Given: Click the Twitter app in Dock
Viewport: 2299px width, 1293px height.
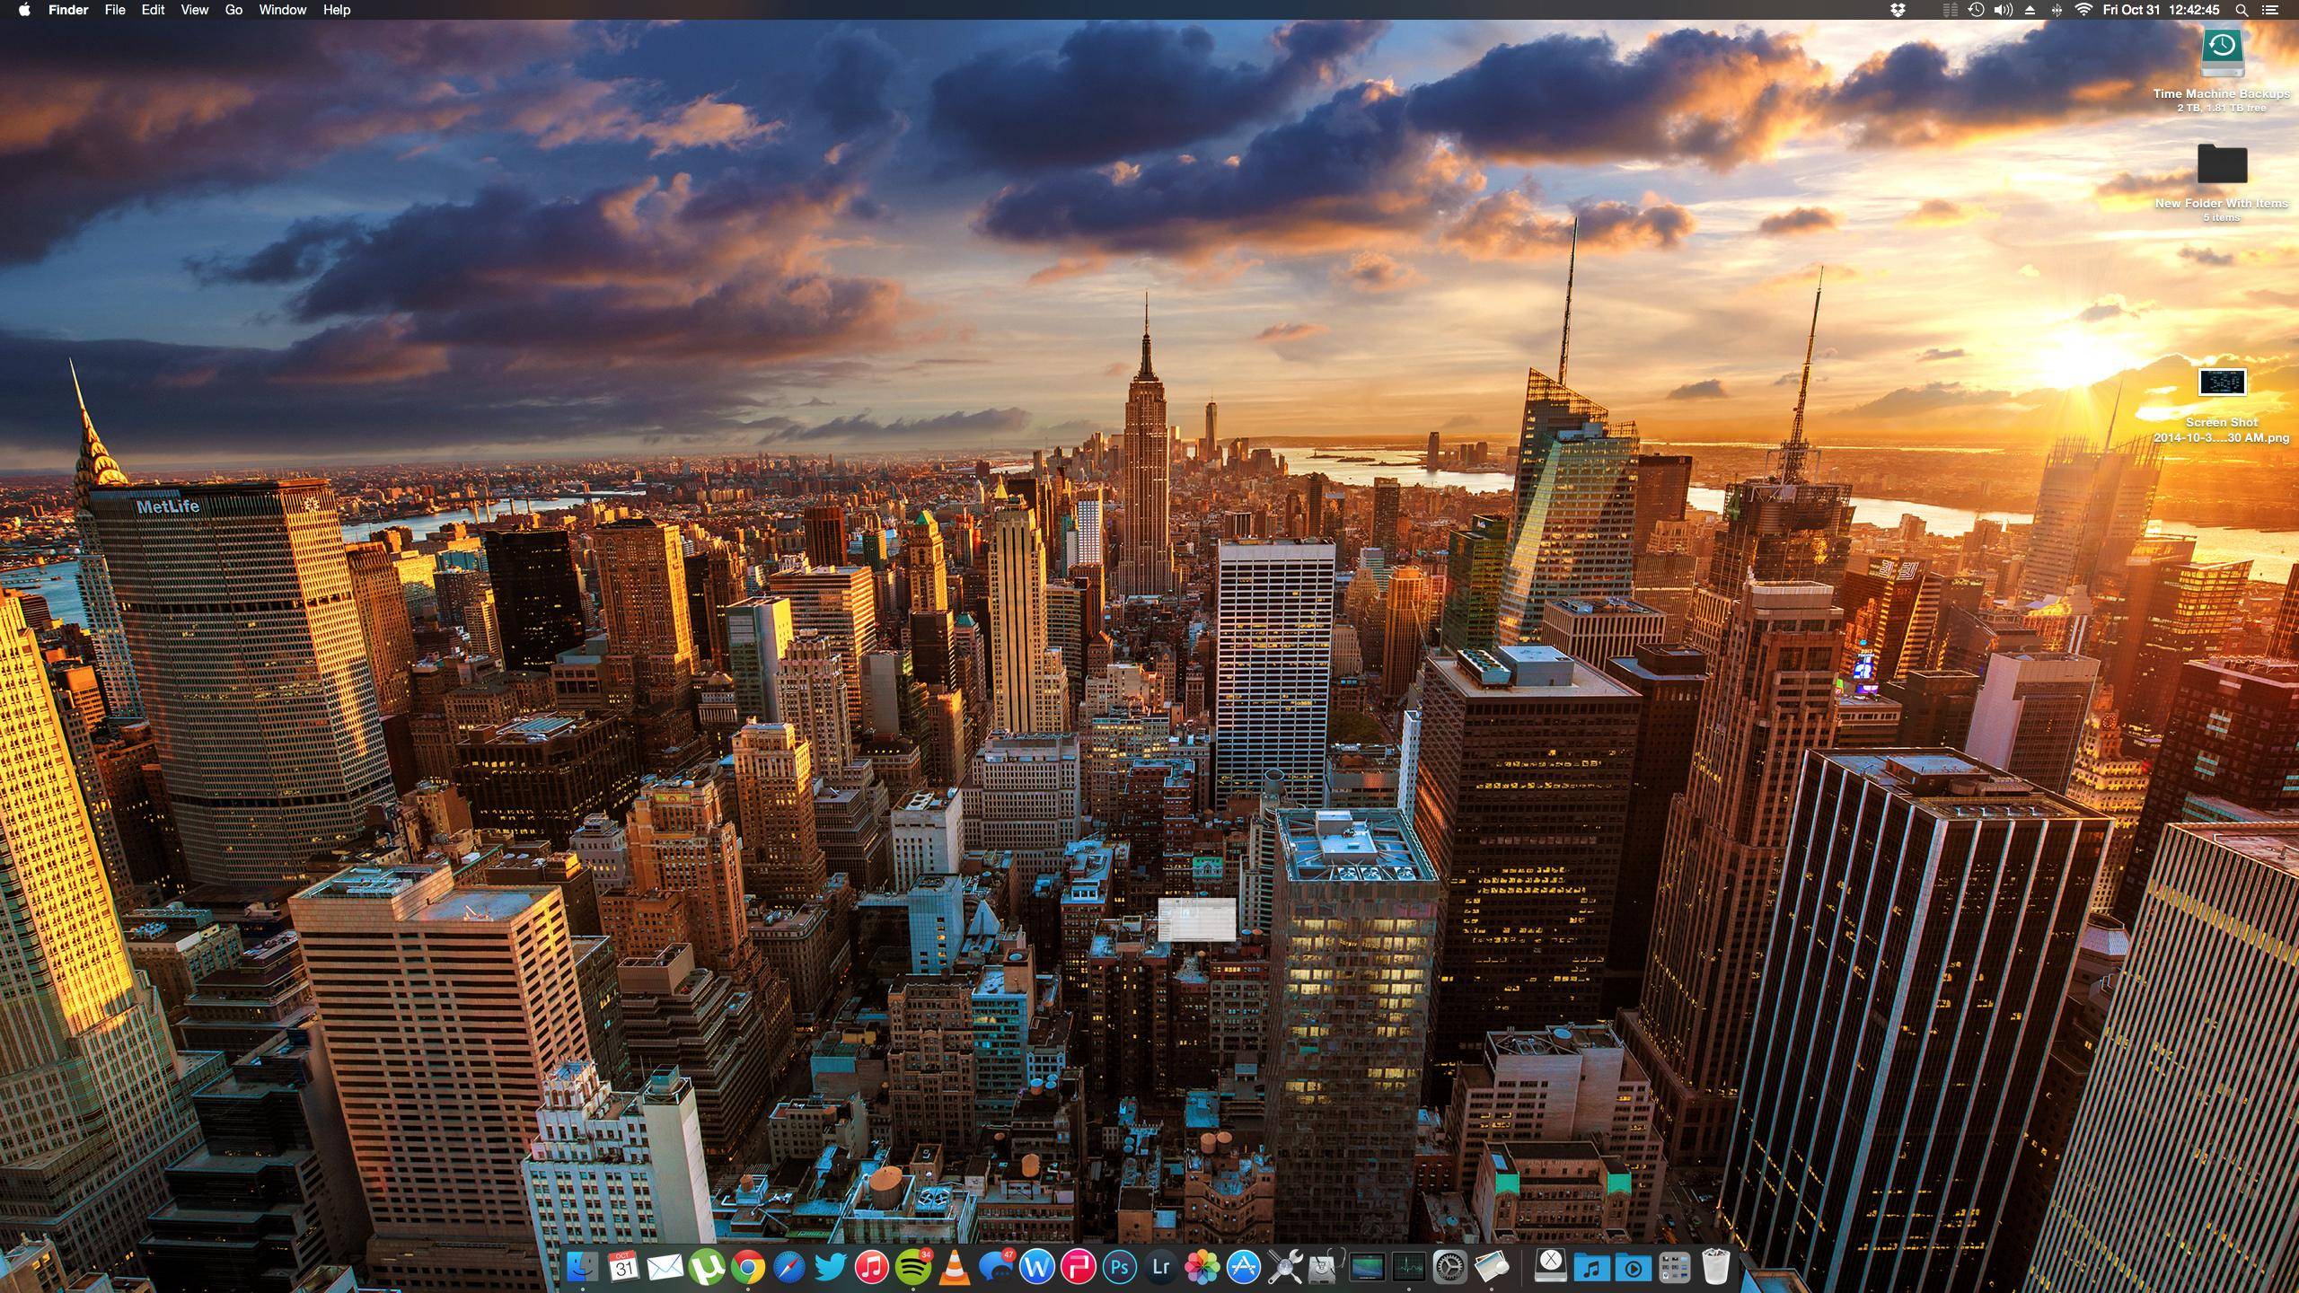Looking at the screenshot, I should pos(830,1267).
